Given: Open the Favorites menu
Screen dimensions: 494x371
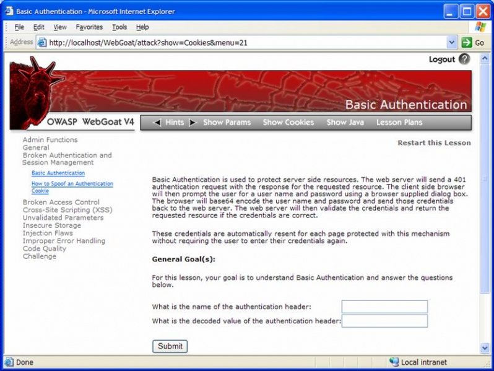Looking at the screenshot, I should tap(89, 27).
